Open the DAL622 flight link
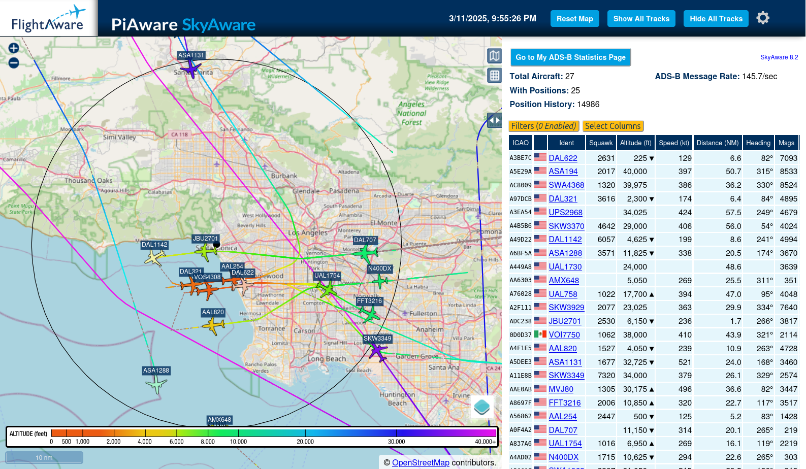The height and width of the screenshot is (469, 806). click(563, 158)
